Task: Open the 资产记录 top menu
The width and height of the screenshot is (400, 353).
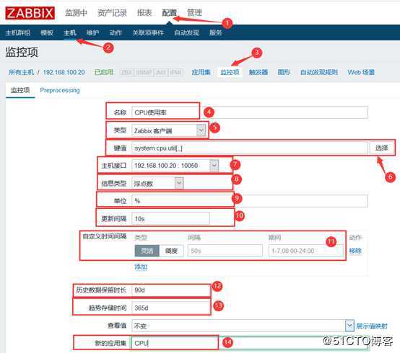Action: pos(112,13)
